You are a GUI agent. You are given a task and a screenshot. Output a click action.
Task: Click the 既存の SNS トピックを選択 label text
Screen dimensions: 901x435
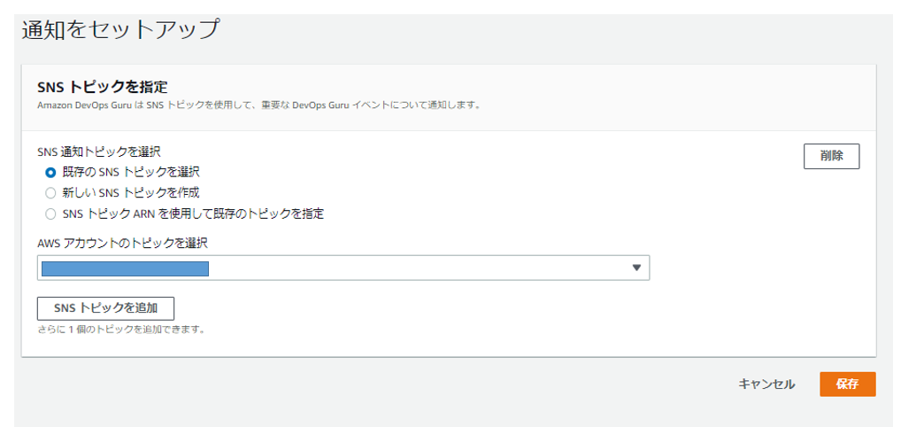coord(137,172)
